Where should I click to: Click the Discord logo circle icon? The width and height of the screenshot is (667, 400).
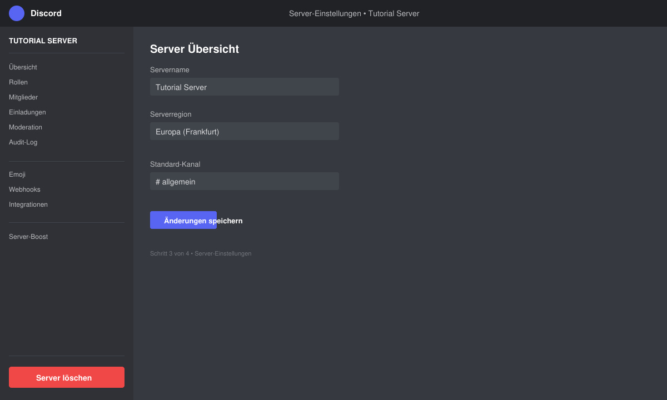pyautogui.click(x=17, y=13)
